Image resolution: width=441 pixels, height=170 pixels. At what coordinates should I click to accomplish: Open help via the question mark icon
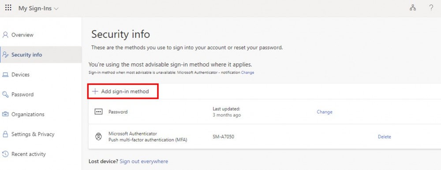pyautogui.click(x=431, y=8)
